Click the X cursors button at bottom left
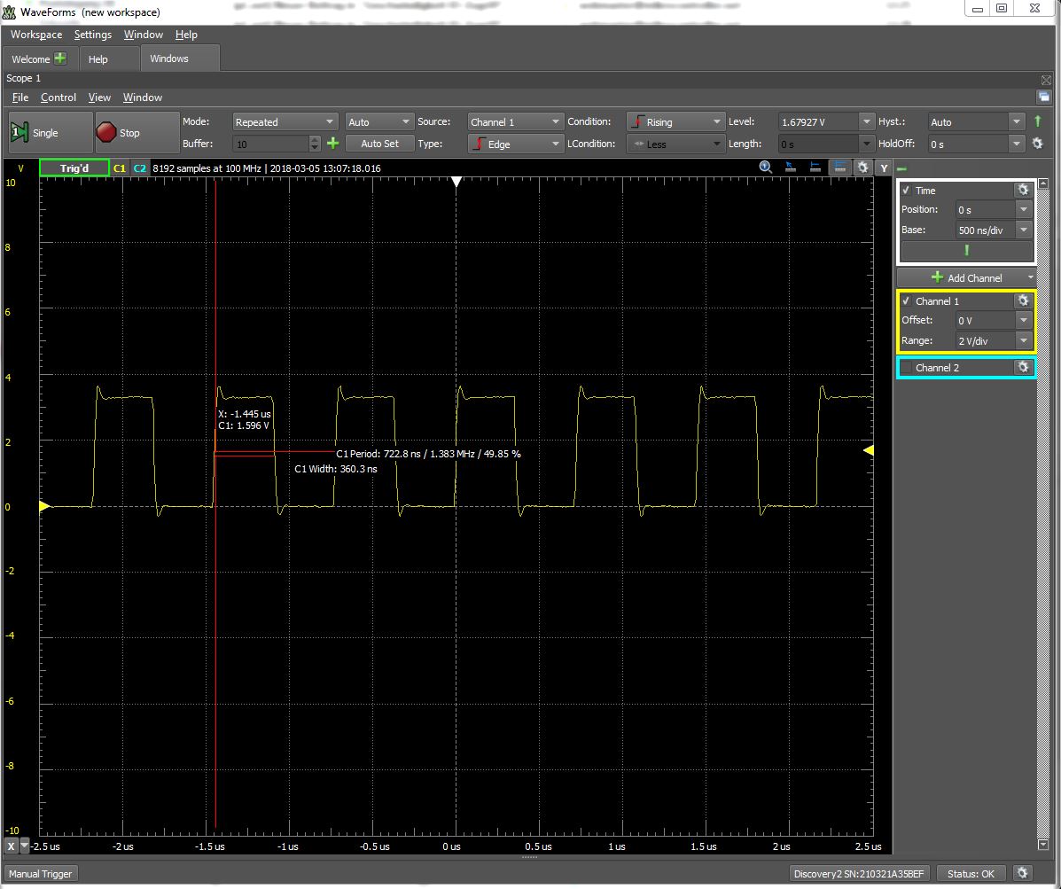Viewport: 1061px width, 889px height. coord(11,846)
